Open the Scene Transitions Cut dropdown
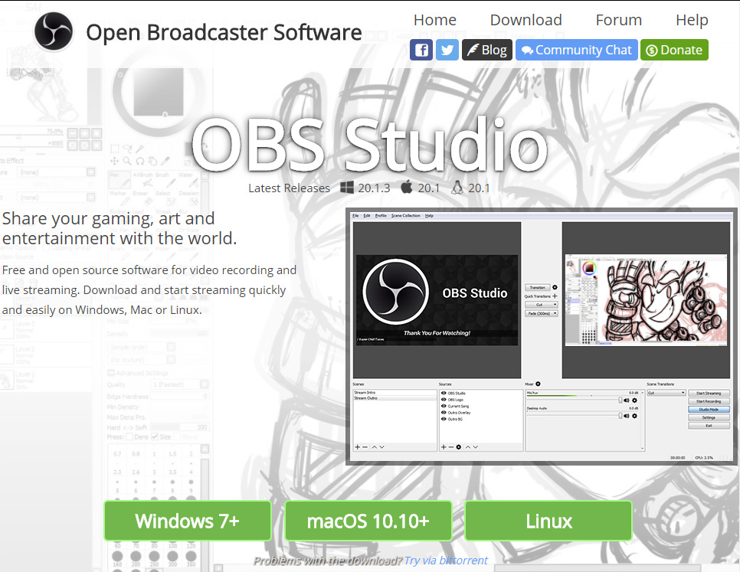Screen dimensions: 740x572 tap(666, 393)
